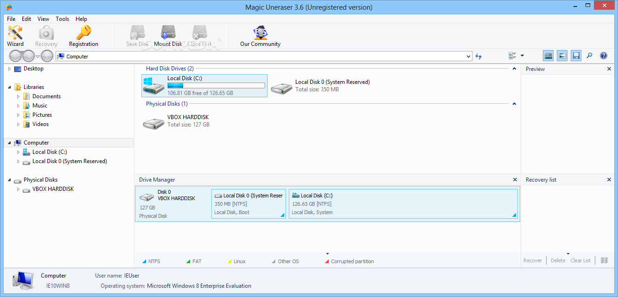This screenshot has width=618, height=297.
Task: Expand the Desktop tree node
Action: pos(9,69)
